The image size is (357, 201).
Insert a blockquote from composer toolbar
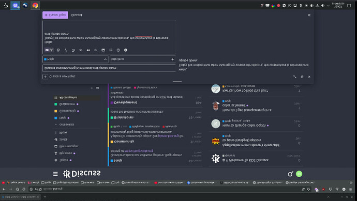pos(88,50)
